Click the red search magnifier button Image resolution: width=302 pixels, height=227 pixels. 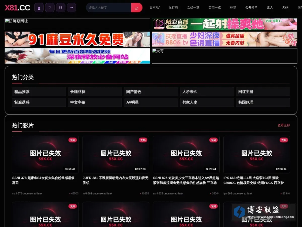pyautogui.click(x=137, y=8)
